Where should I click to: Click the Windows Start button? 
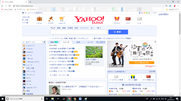pyautogui.click(x=3, y=99)
